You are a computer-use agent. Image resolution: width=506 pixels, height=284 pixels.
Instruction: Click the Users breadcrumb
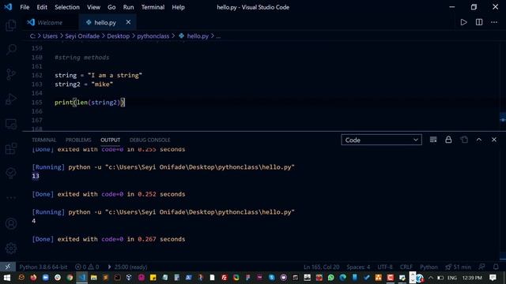50,36
